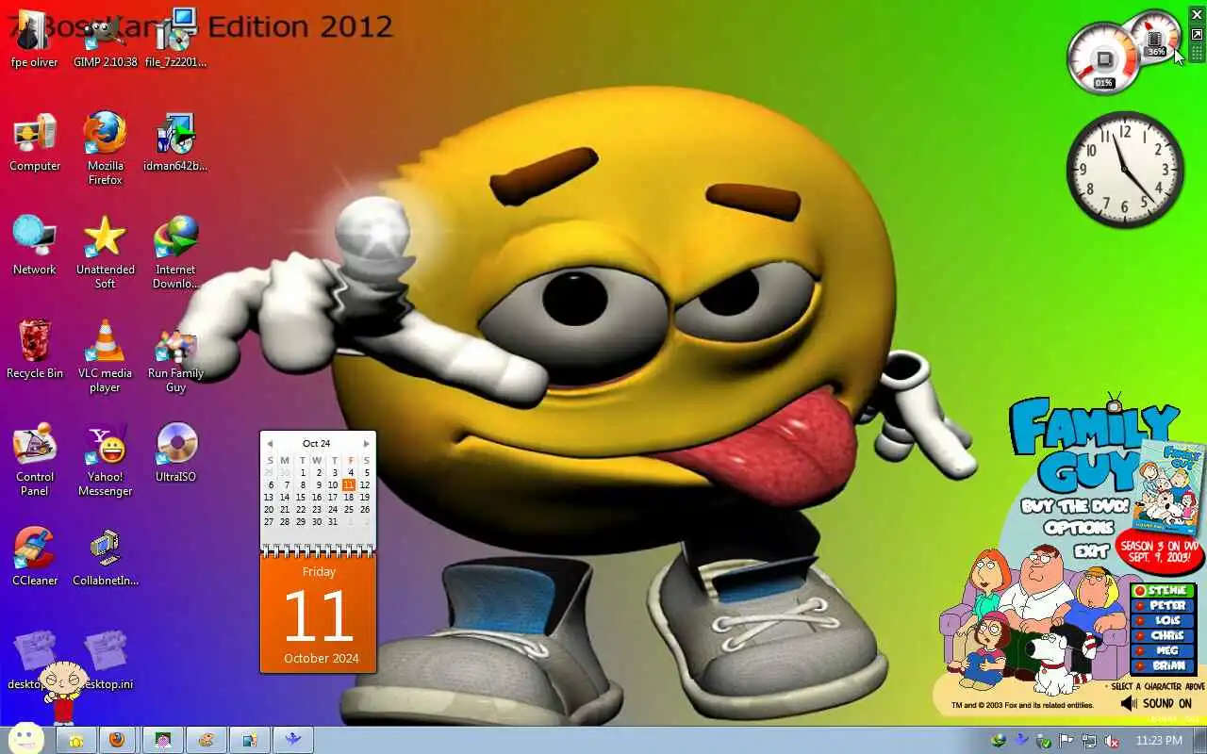1207x754 pixels.
Task: Open the Recycle Bin
Action: click(35, 350)
